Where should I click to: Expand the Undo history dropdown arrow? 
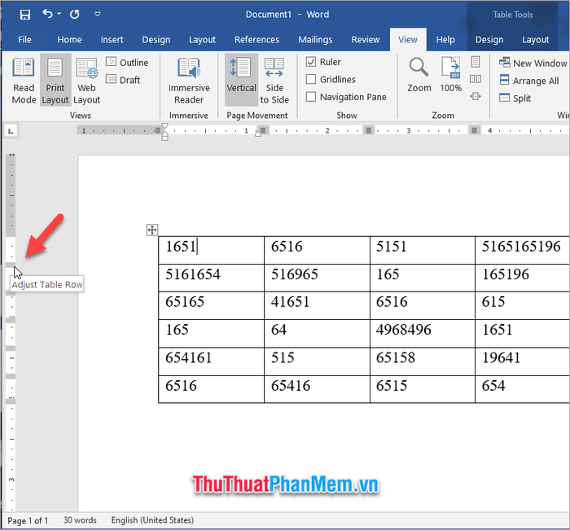(x=60, y=15)
